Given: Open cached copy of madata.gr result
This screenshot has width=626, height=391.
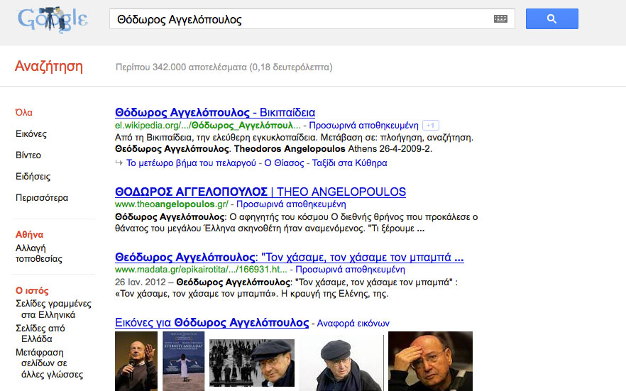Looking at the screenshot, I should (350, 270).
